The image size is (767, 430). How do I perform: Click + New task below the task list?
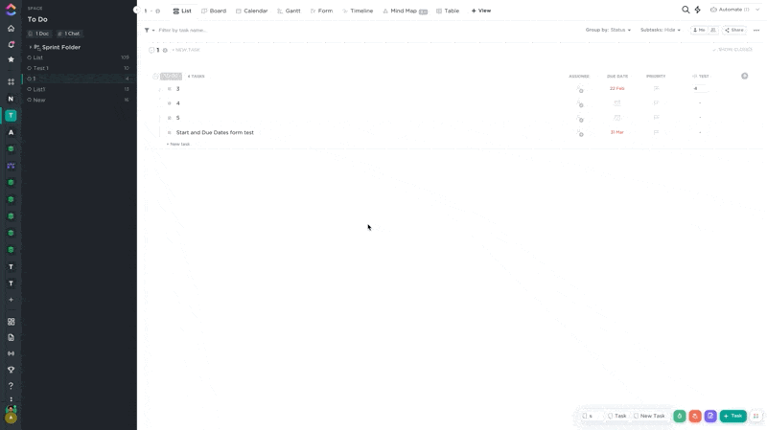tap(178, 145)
